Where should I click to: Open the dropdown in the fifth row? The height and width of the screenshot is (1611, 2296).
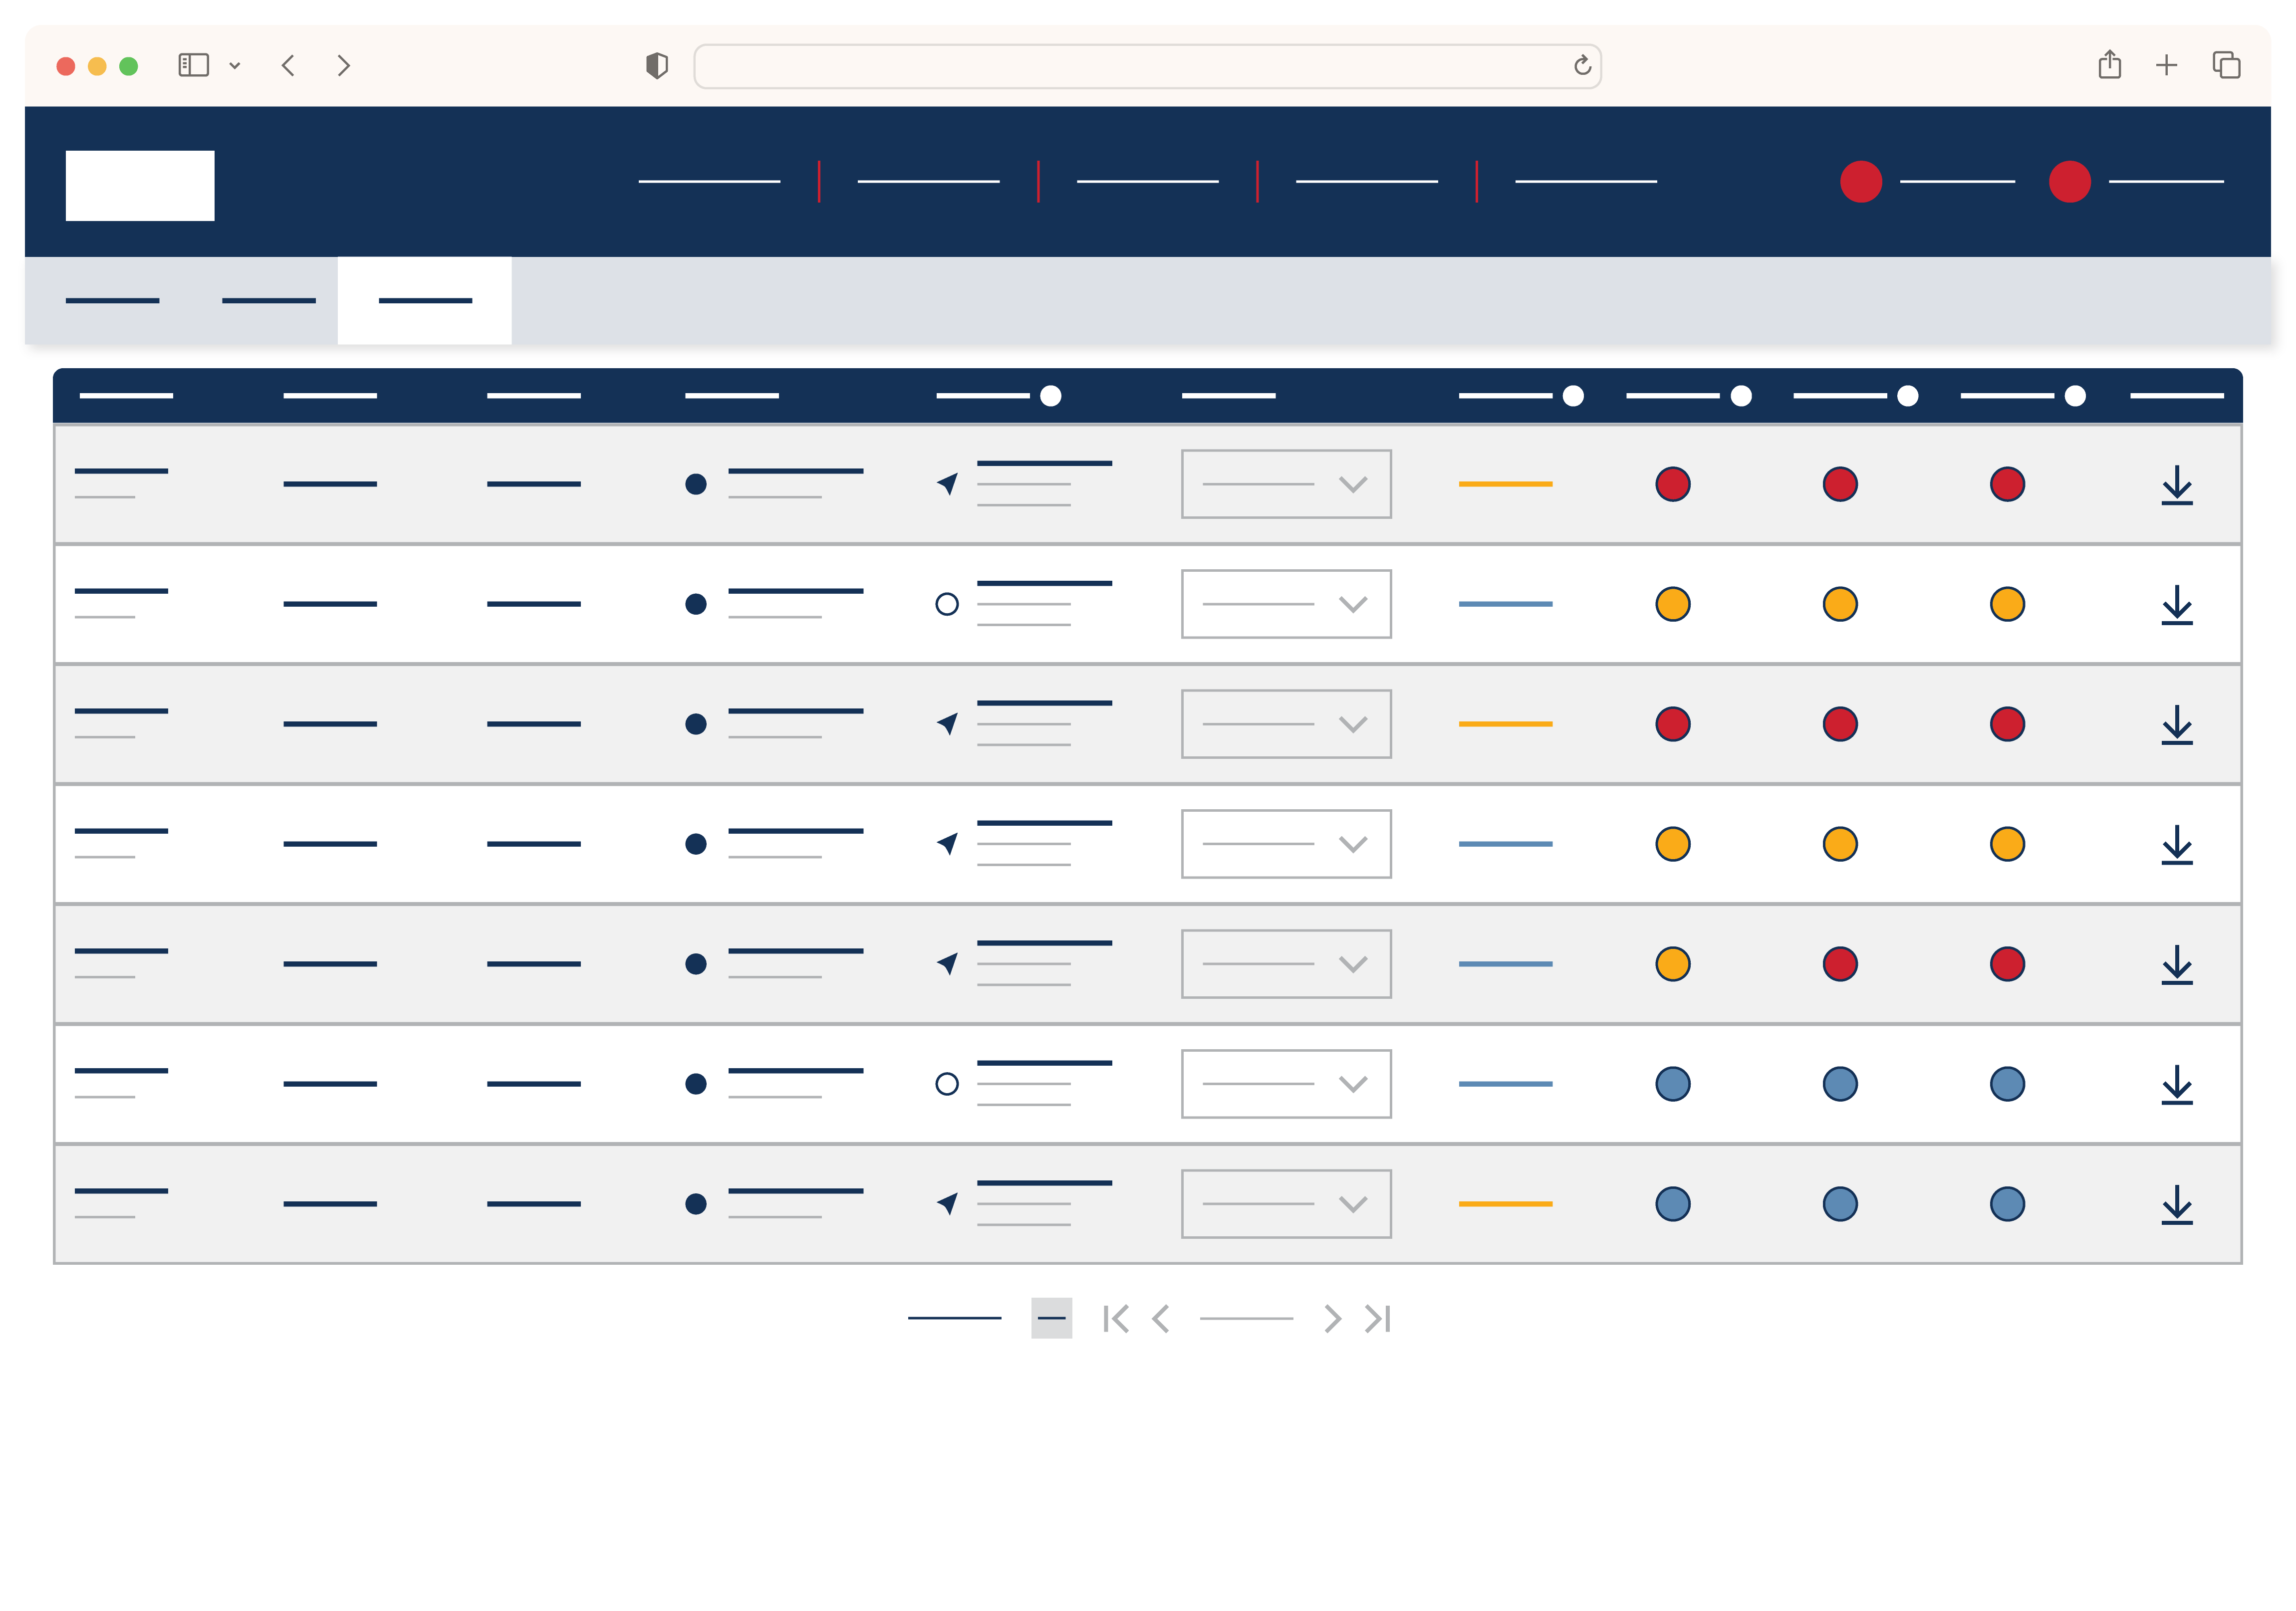coord(1286,964)
